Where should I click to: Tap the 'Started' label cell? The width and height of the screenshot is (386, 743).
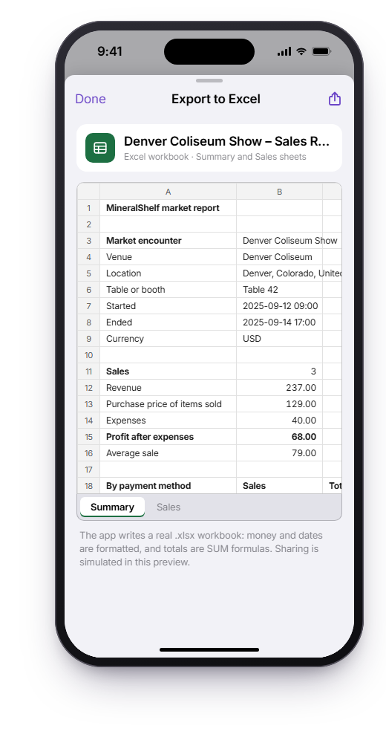(x=169, y=306)
